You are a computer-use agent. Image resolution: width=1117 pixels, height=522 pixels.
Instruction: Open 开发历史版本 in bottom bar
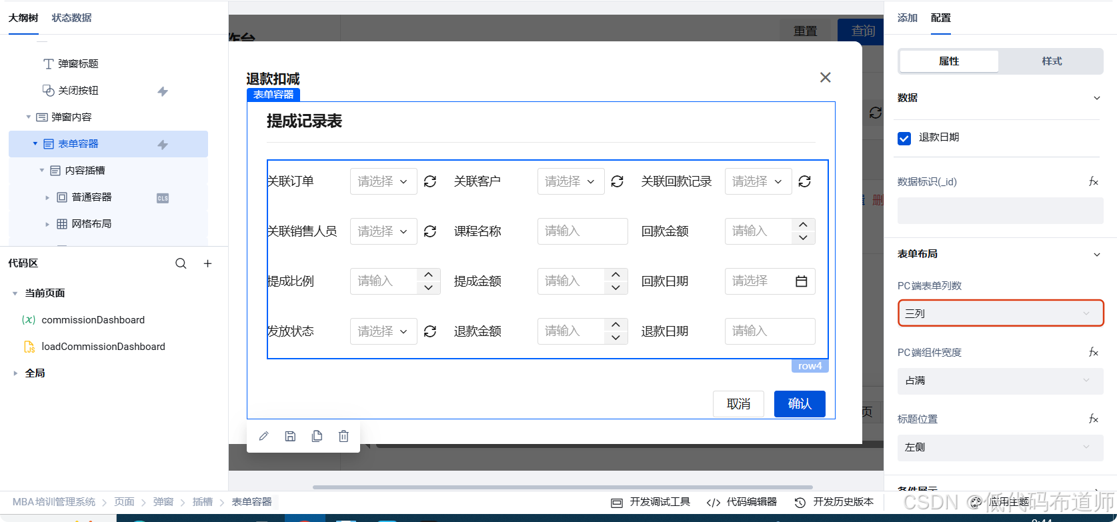click(x=834, y=502)
